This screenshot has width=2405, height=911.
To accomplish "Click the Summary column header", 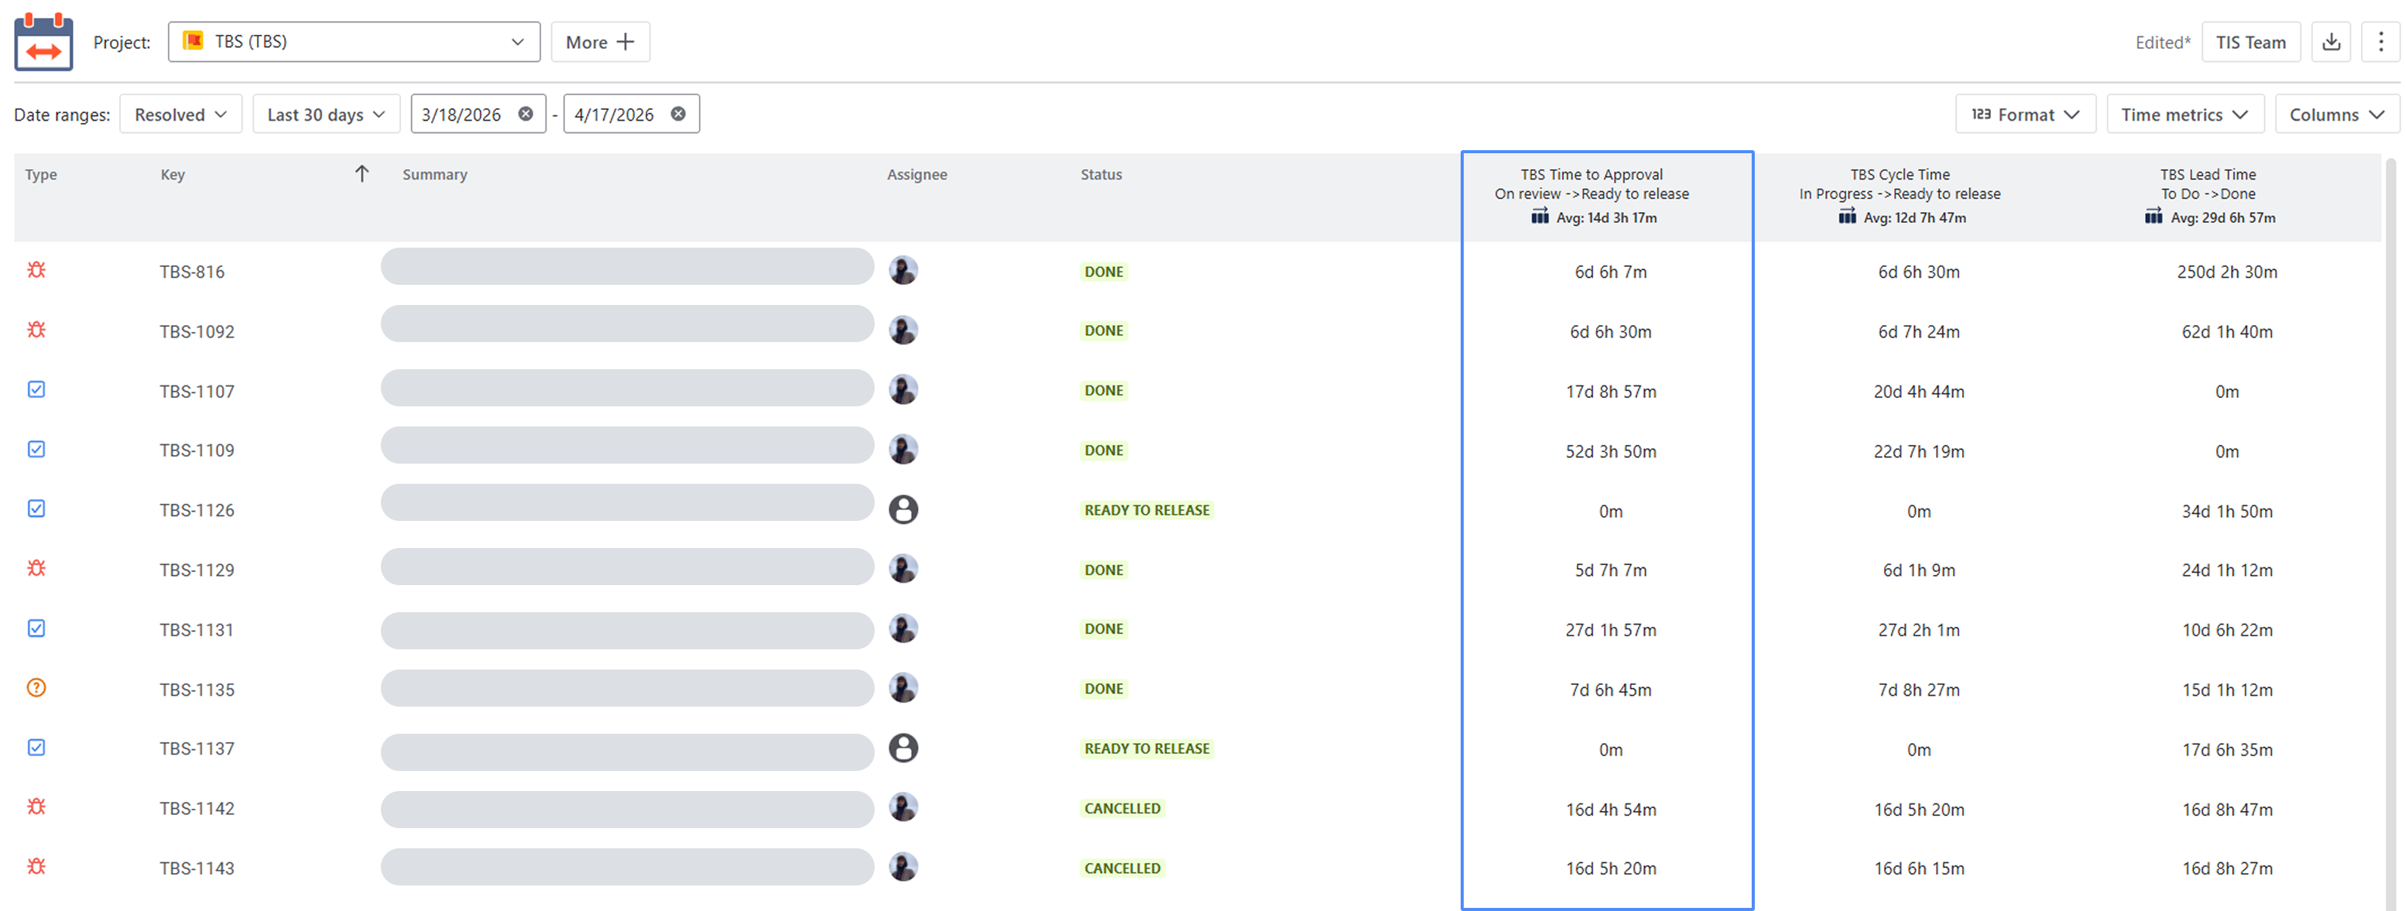I will 434,175.
